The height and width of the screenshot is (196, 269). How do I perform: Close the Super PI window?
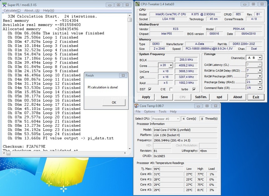click(127, 5)
